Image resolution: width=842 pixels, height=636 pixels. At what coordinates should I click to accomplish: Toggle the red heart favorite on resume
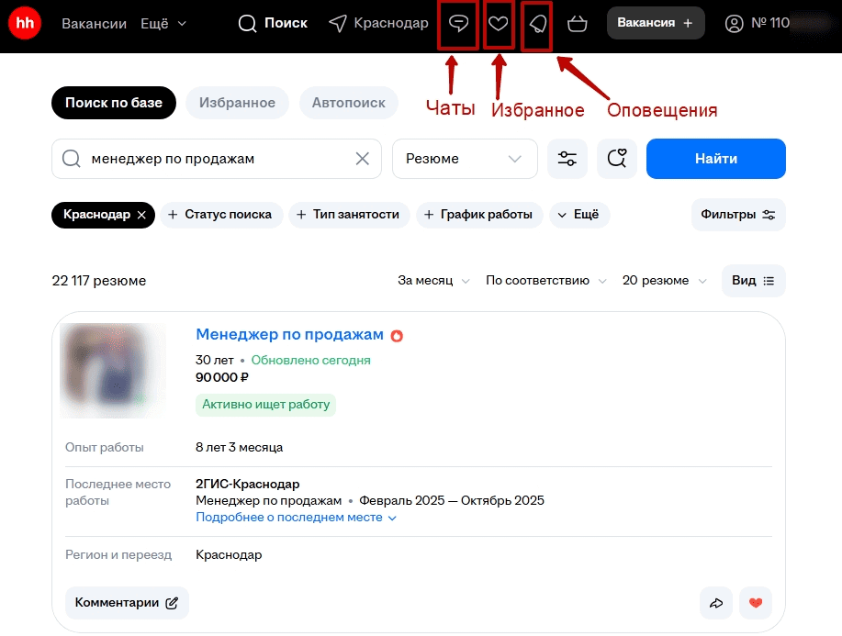click(x=756, y=603)
